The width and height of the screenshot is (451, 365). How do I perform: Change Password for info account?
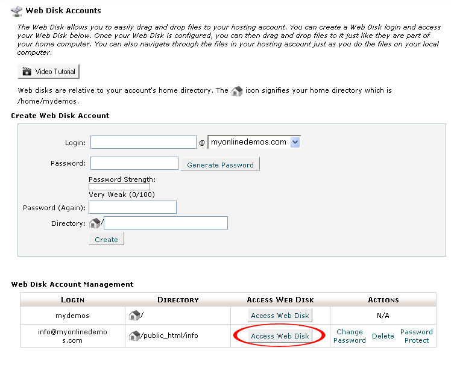pos(350,336)
